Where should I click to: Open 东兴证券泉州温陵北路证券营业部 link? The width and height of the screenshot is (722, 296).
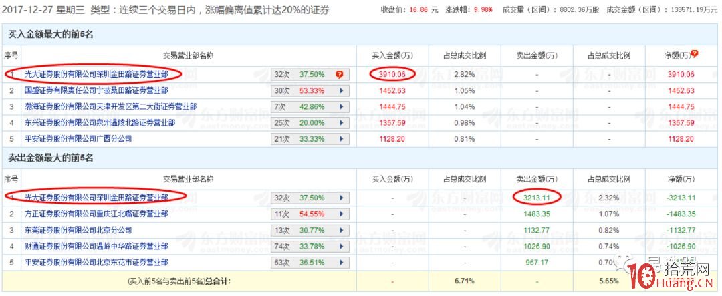pos(100,122)
